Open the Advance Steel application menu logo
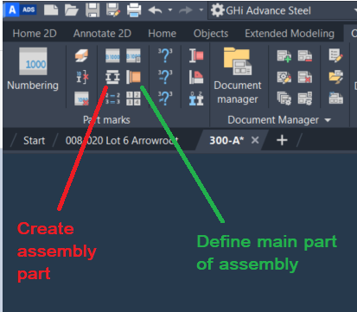Image resolution: width=357 pixels, height=312 pixels. click(12, 10)
